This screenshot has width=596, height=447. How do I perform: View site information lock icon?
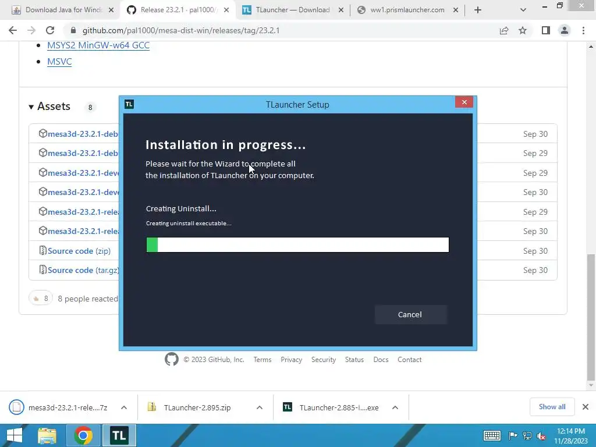(73, 30)
